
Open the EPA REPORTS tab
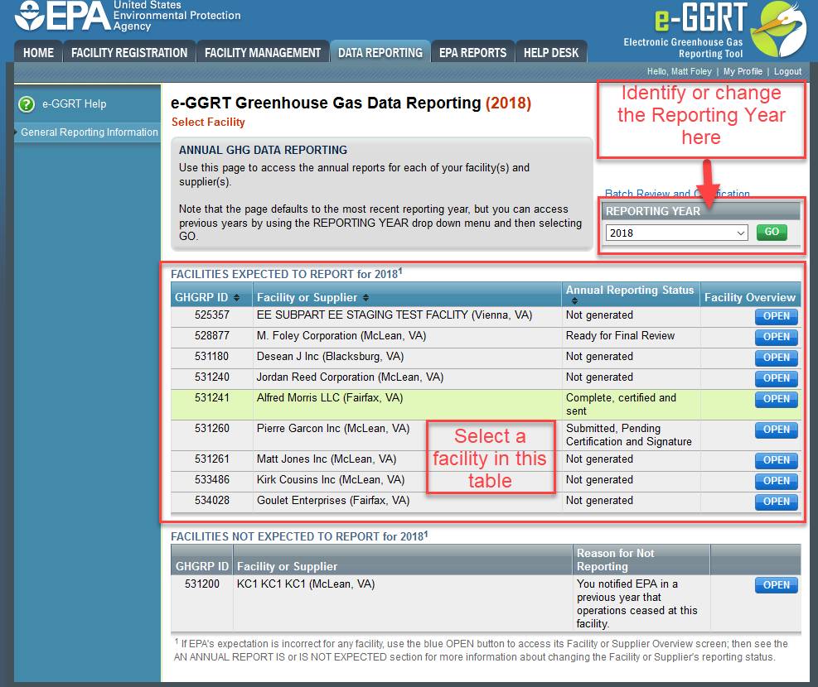click(472, 53)
